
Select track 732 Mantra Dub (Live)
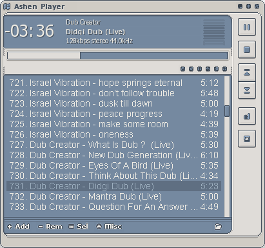click(114, 196)
